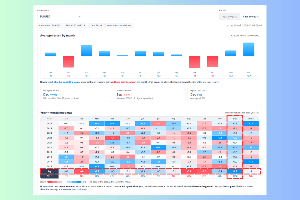Select 2025 Apr cell +4.8

pyautogui.click(x=112, y=123)
